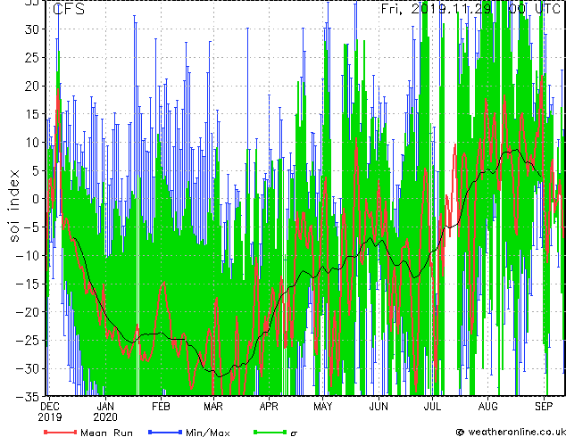The height and width of the screenshot is (437, 566).
Task: Select the green sigma legend swatch
Action: [x=271, y=432]
